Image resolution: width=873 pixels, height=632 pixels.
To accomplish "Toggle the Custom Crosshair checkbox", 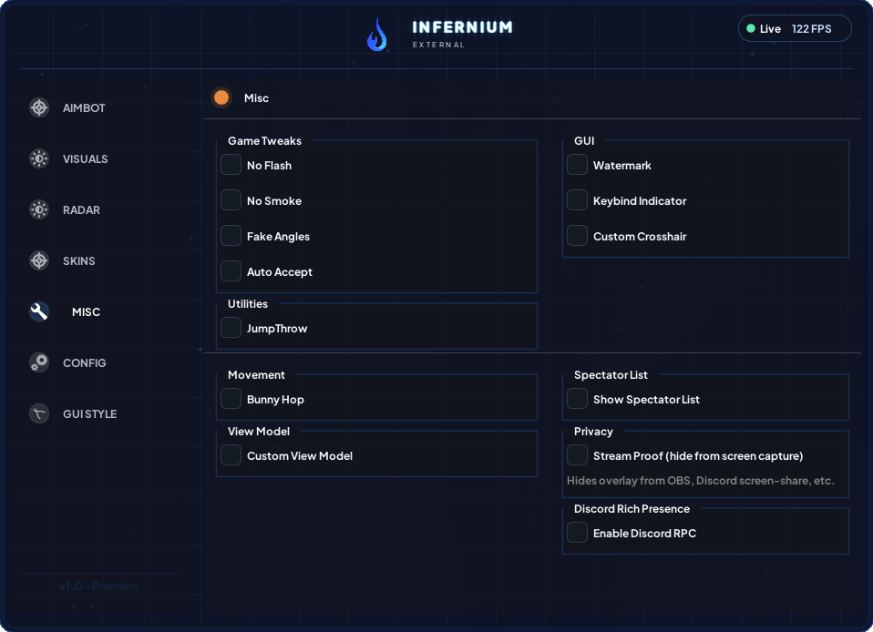I will 577,236.
